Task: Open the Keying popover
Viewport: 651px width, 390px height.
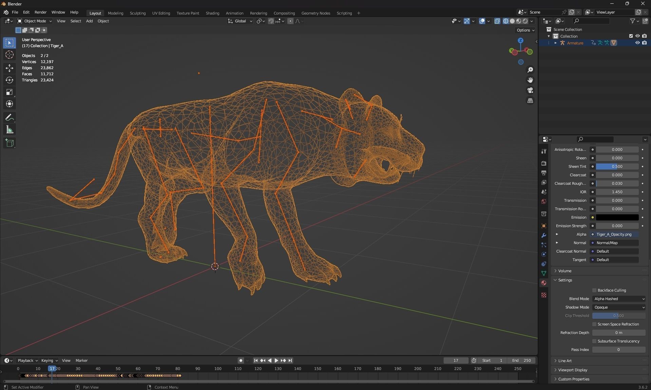Action: click(49, 360)
